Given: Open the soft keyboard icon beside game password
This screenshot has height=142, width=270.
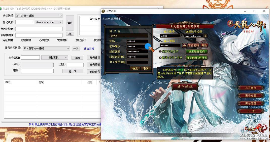Looking at the screenshot, I should coord(184,45).
